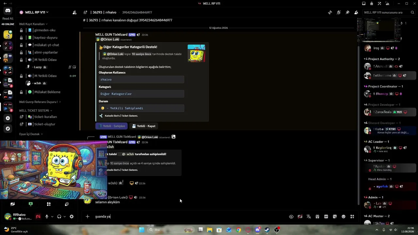Click the eye icon in message bar
Viewport: 418px width, 235px height.
[291, 216]
